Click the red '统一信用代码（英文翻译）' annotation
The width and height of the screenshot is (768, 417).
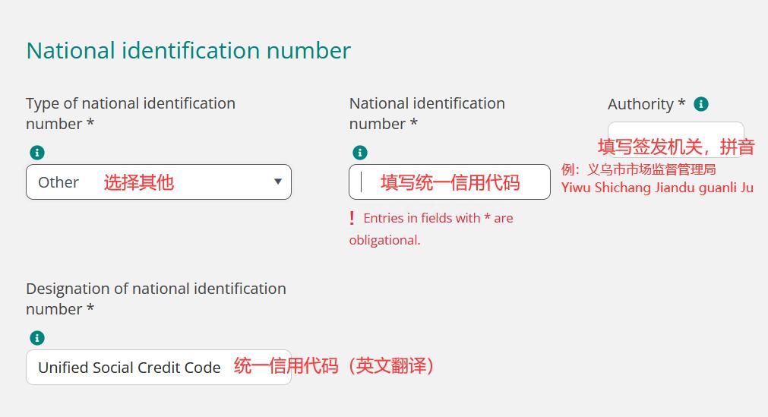pos(334,365)
